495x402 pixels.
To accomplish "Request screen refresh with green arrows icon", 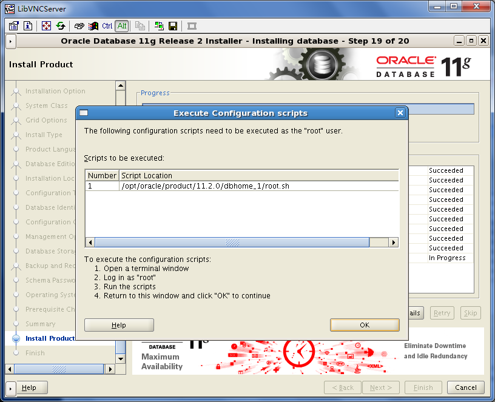I will coord(61,26).
